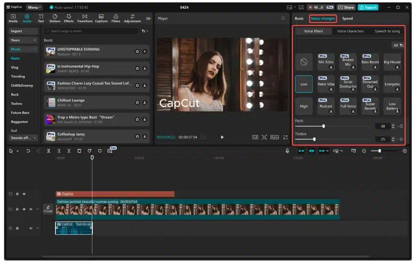Click the timeline zoom slider
Image resolution: width=415 pixels, height=261 pixels.
[x=384, y=151]
